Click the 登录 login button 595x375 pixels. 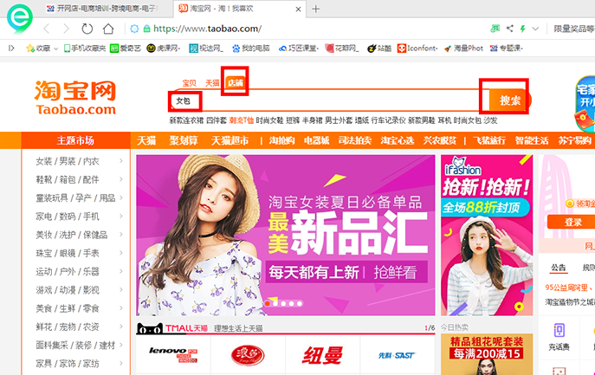[x=572, y=223]
